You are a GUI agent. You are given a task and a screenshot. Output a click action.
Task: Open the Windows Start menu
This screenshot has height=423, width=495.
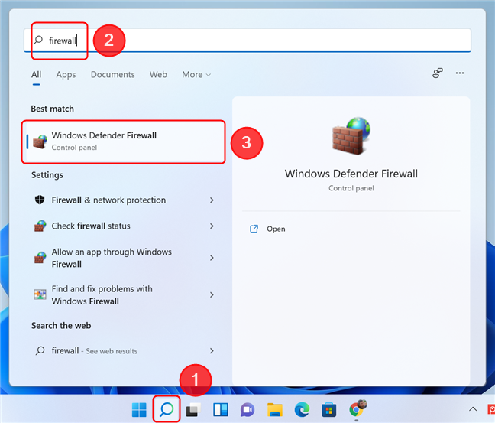pos(140,409)
